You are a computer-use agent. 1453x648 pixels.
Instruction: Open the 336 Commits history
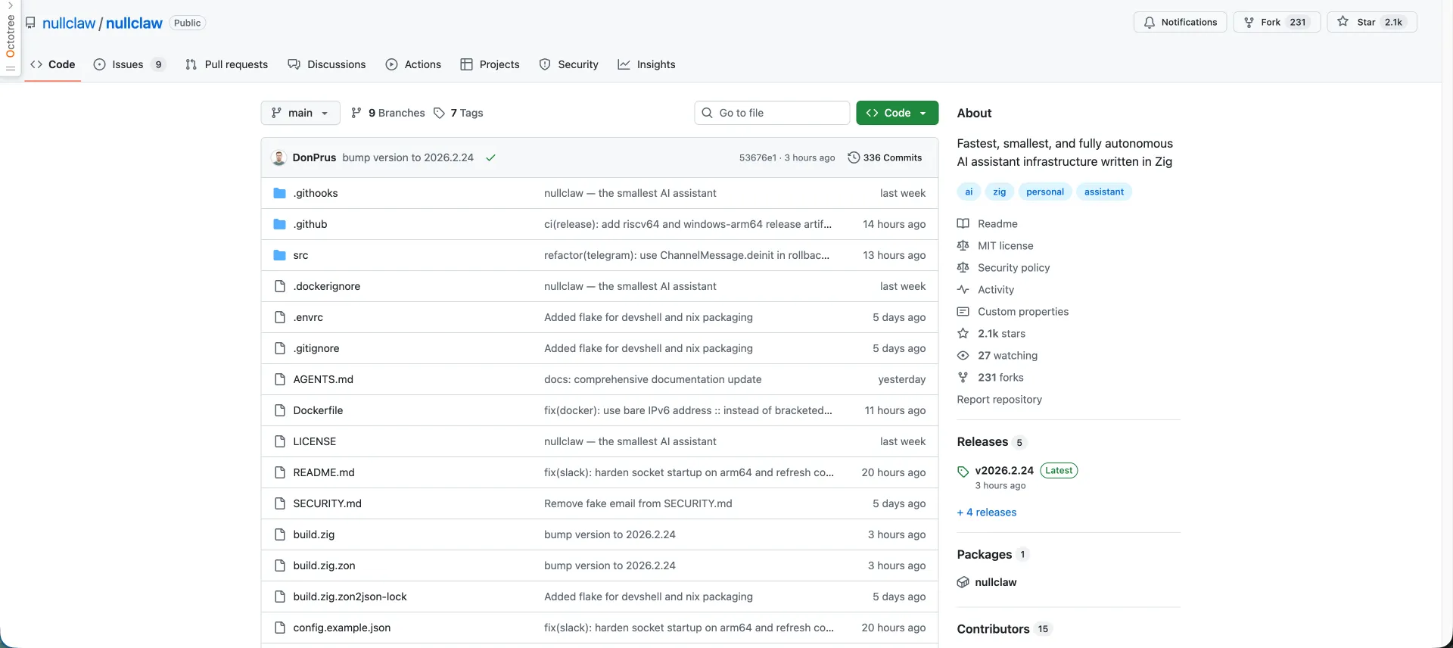click(885, 157)
